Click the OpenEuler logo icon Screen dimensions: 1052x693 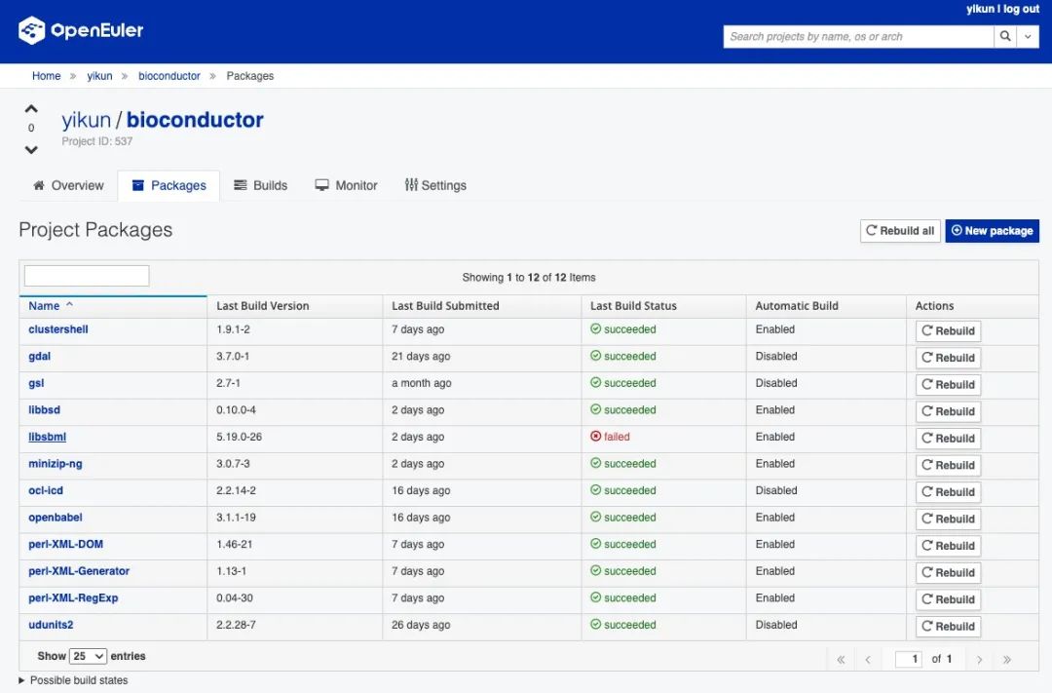pos(32,30)
